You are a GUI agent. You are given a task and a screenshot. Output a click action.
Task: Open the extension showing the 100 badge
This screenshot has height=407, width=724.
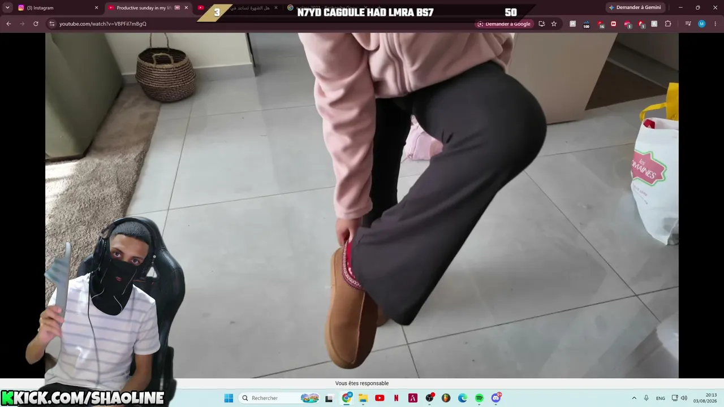coord(587,24)
